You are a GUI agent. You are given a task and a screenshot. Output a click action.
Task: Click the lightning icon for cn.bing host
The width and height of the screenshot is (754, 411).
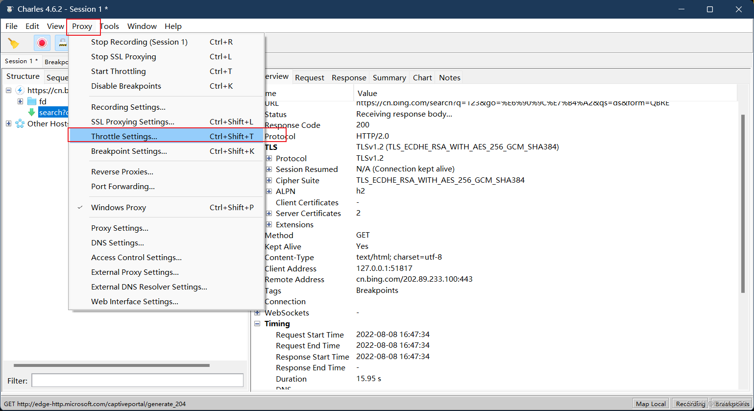(x=20, y=90)
